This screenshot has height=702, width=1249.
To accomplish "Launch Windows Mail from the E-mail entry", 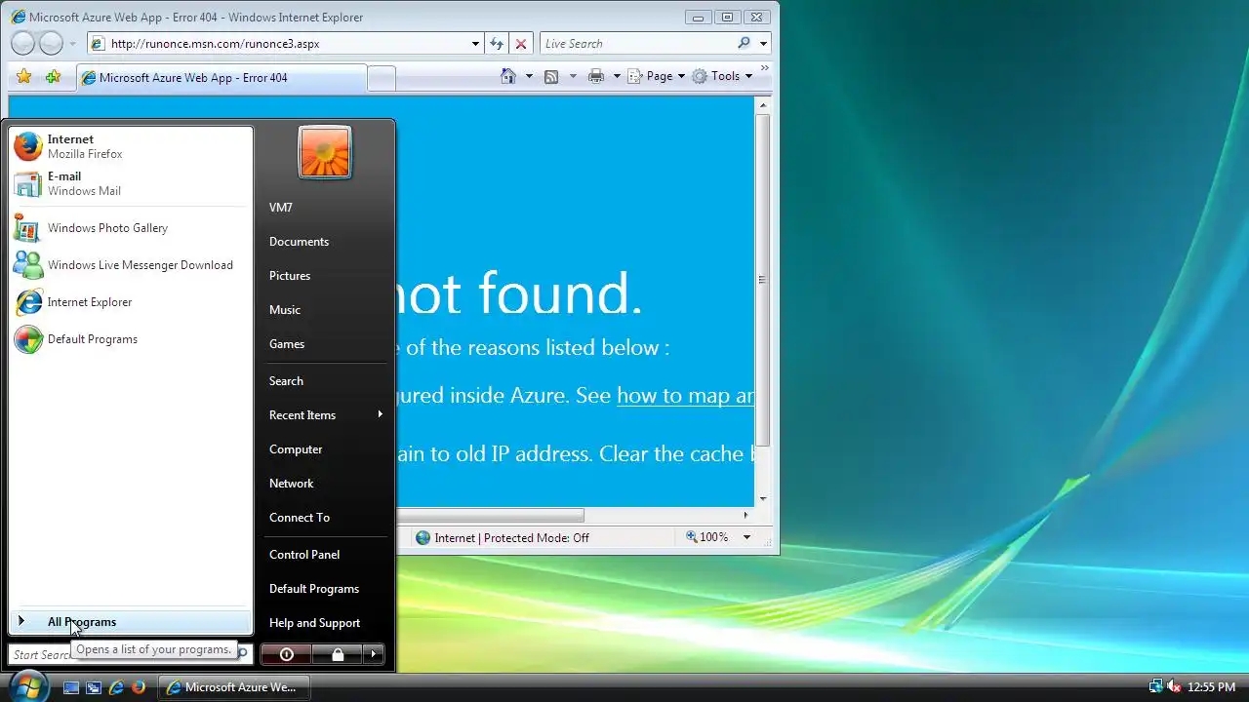I will [131, 183].
